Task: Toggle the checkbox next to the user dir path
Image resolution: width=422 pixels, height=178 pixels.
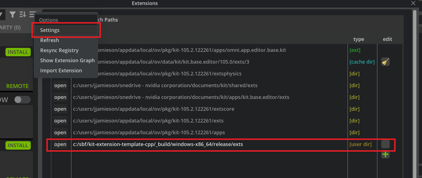Action: pyautogui.click(x=385, y=144)
